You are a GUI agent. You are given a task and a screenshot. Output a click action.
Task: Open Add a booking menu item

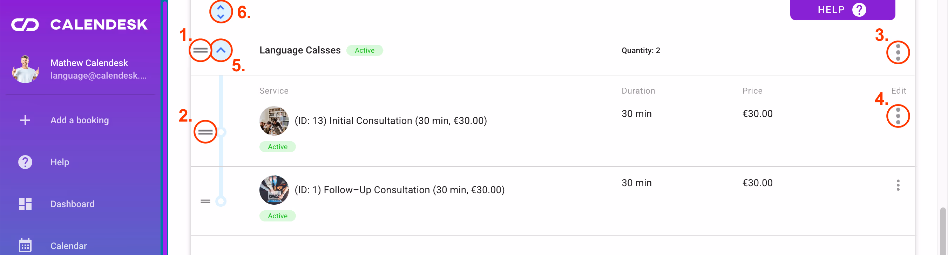pyautogui.click(x=80, y=121)
